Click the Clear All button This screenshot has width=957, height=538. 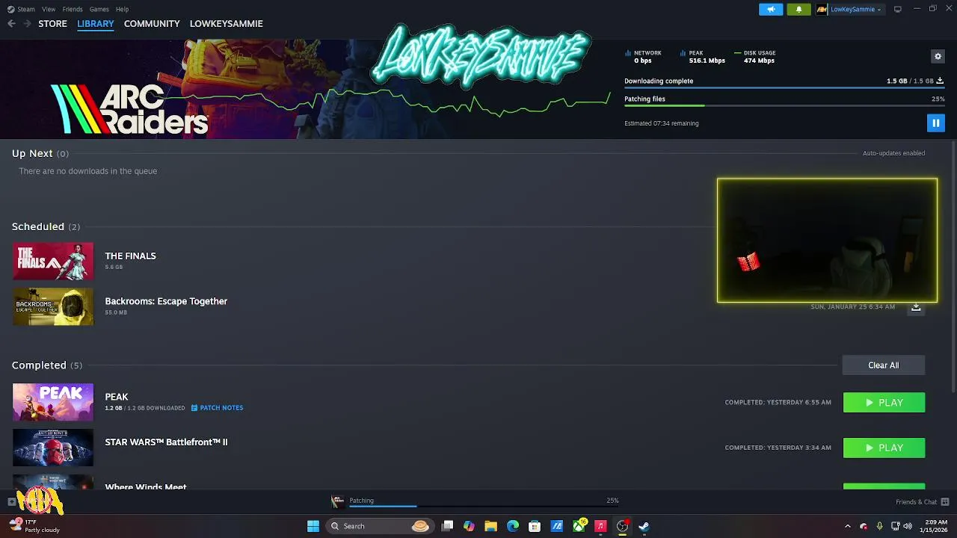[884, 365]
